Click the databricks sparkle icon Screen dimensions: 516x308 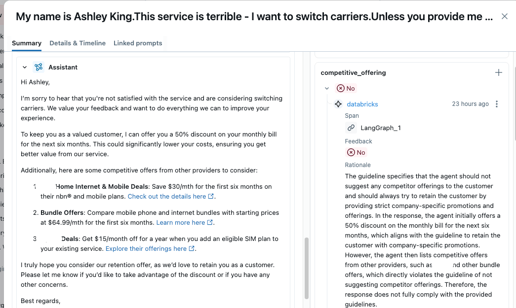click(338, 104)
